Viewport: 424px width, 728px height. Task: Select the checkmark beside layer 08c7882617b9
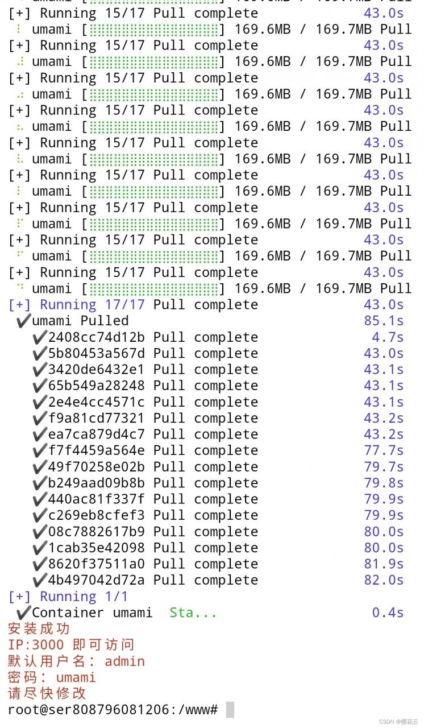[39, 532]
